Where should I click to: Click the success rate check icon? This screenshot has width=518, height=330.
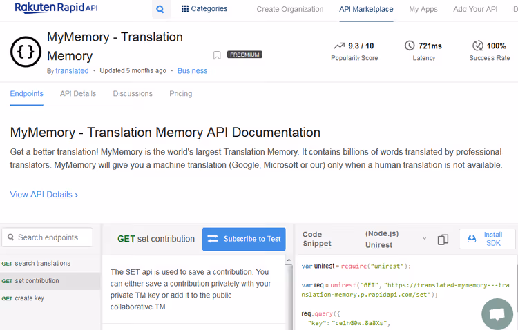(478, 46)
